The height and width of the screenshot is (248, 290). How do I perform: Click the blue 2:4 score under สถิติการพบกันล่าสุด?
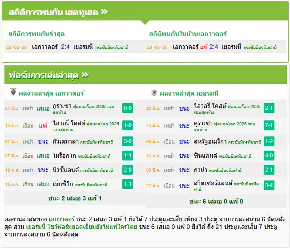coord(65,47)
